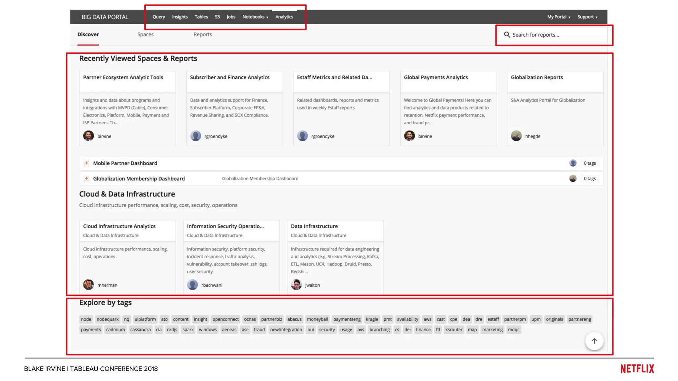Open Insights in the top navigation

(x=180, y=17)
